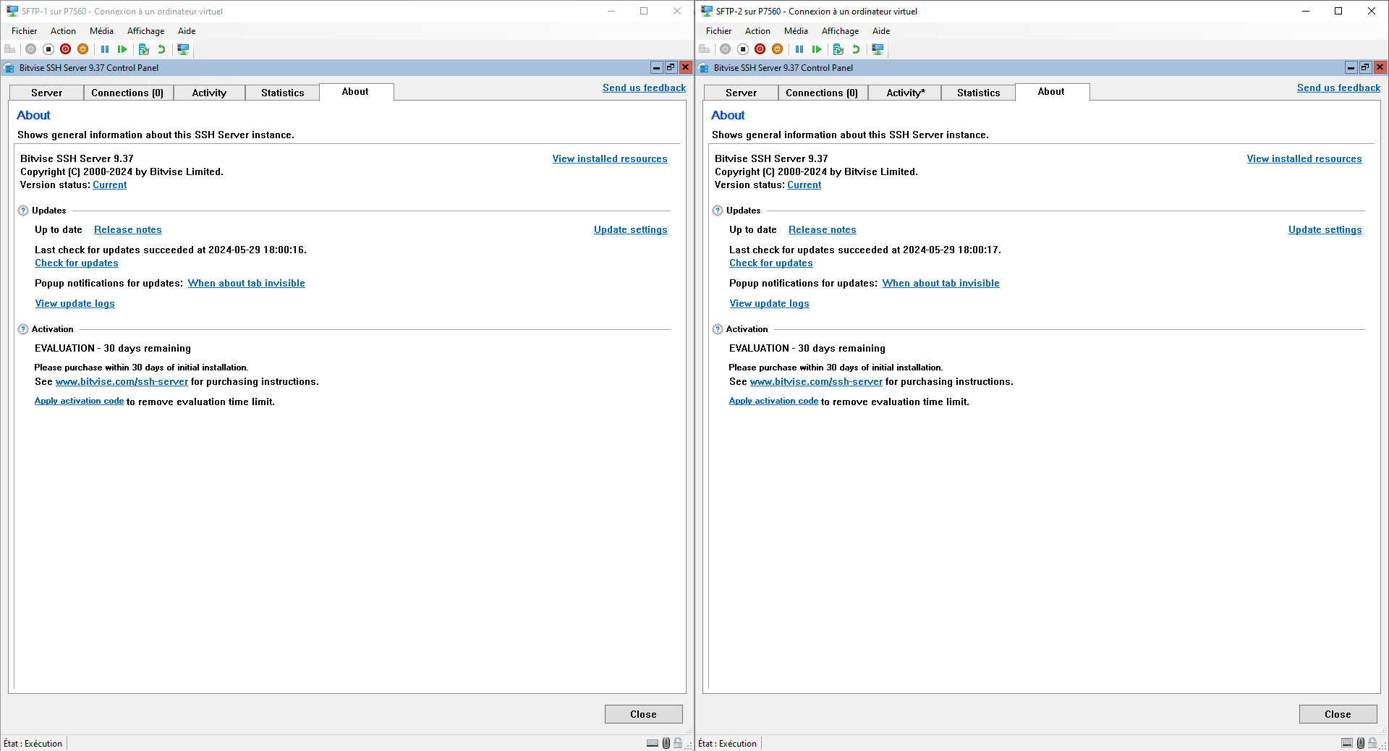Viewport: 1389px width, 751px height.
Task: Click Check for updates in SFTP-1
Action: (77, 263)
